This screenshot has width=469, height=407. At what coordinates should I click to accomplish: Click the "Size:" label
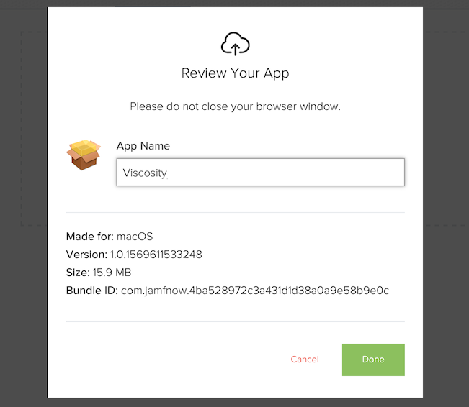point(78,273)
